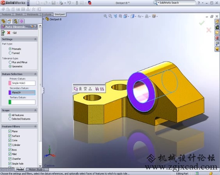Image resolution: width=220 pixels, height=175 pixels.
Task: Click the purple Secondary Datum color swatch
Action: [x=10, y=92]
